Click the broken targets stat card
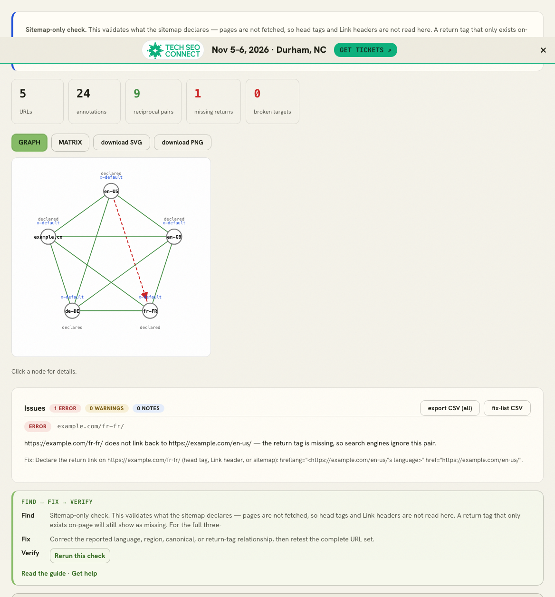 pos(272,101)
